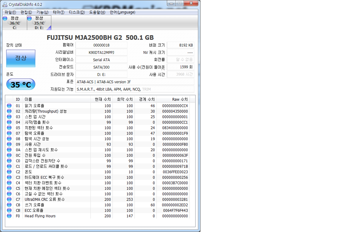The width and height of the screenshot is (352, 232).
Task: Select the D: E: drive tab at 35 °C
Action: (x=39, y=23)
